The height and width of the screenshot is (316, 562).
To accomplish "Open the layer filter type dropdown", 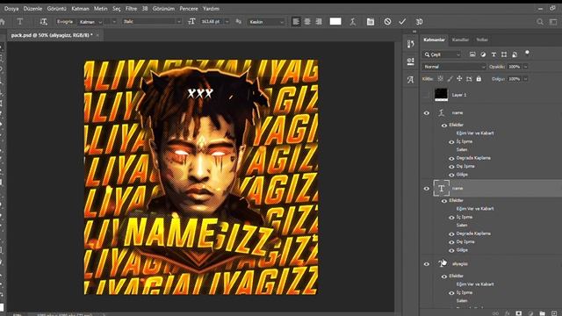I will click(442, 54).
